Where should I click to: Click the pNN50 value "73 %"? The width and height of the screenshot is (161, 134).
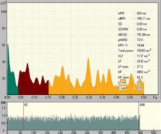click(140, 40)
